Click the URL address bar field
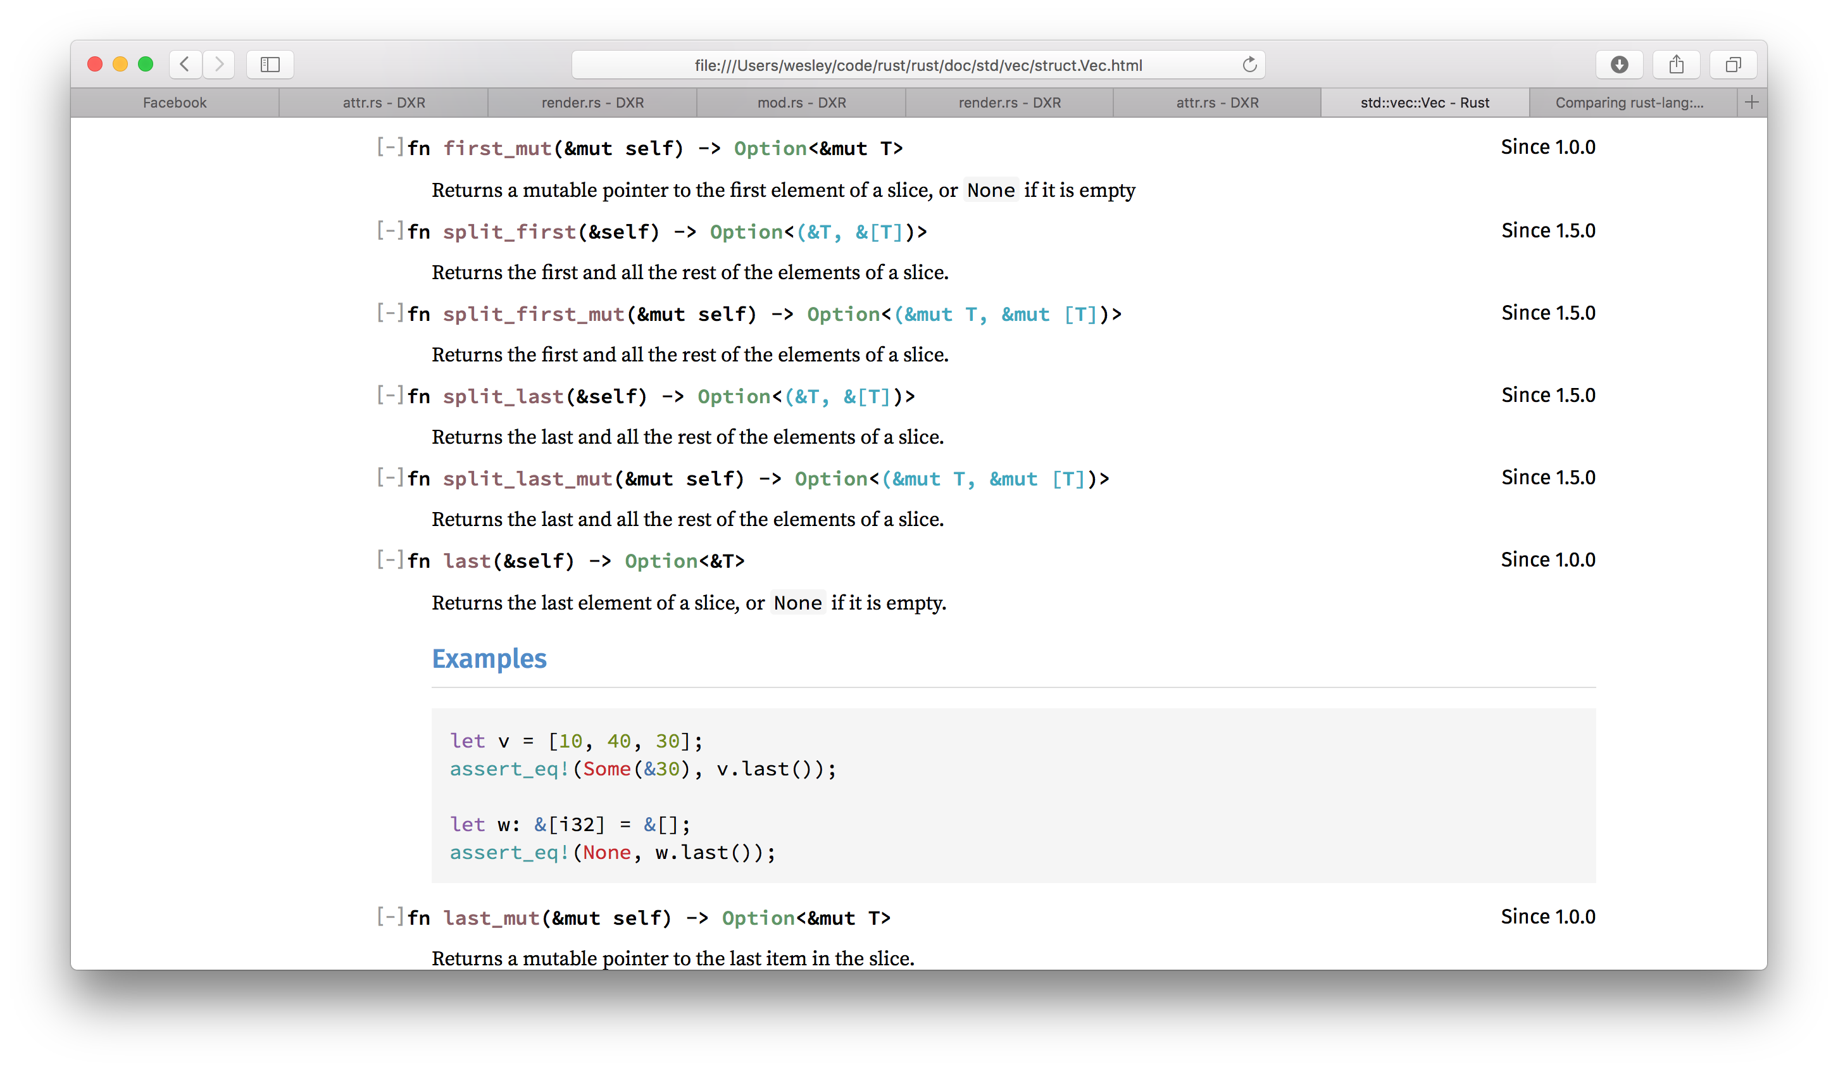The image size is (1838, 1071). tap(918, 65)
